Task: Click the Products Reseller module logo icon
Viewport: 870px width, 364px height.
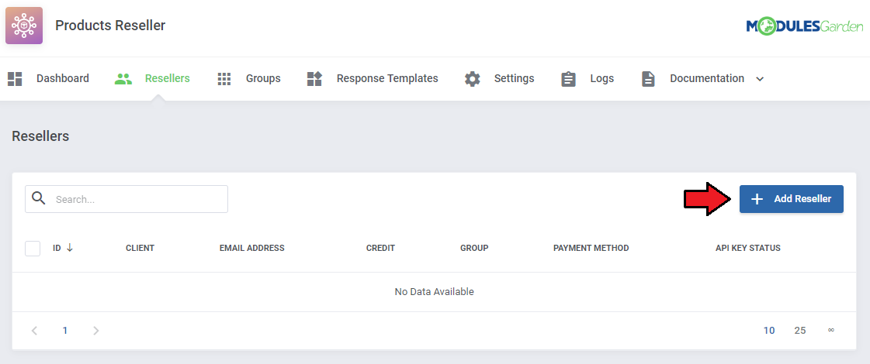Action: 24,26
